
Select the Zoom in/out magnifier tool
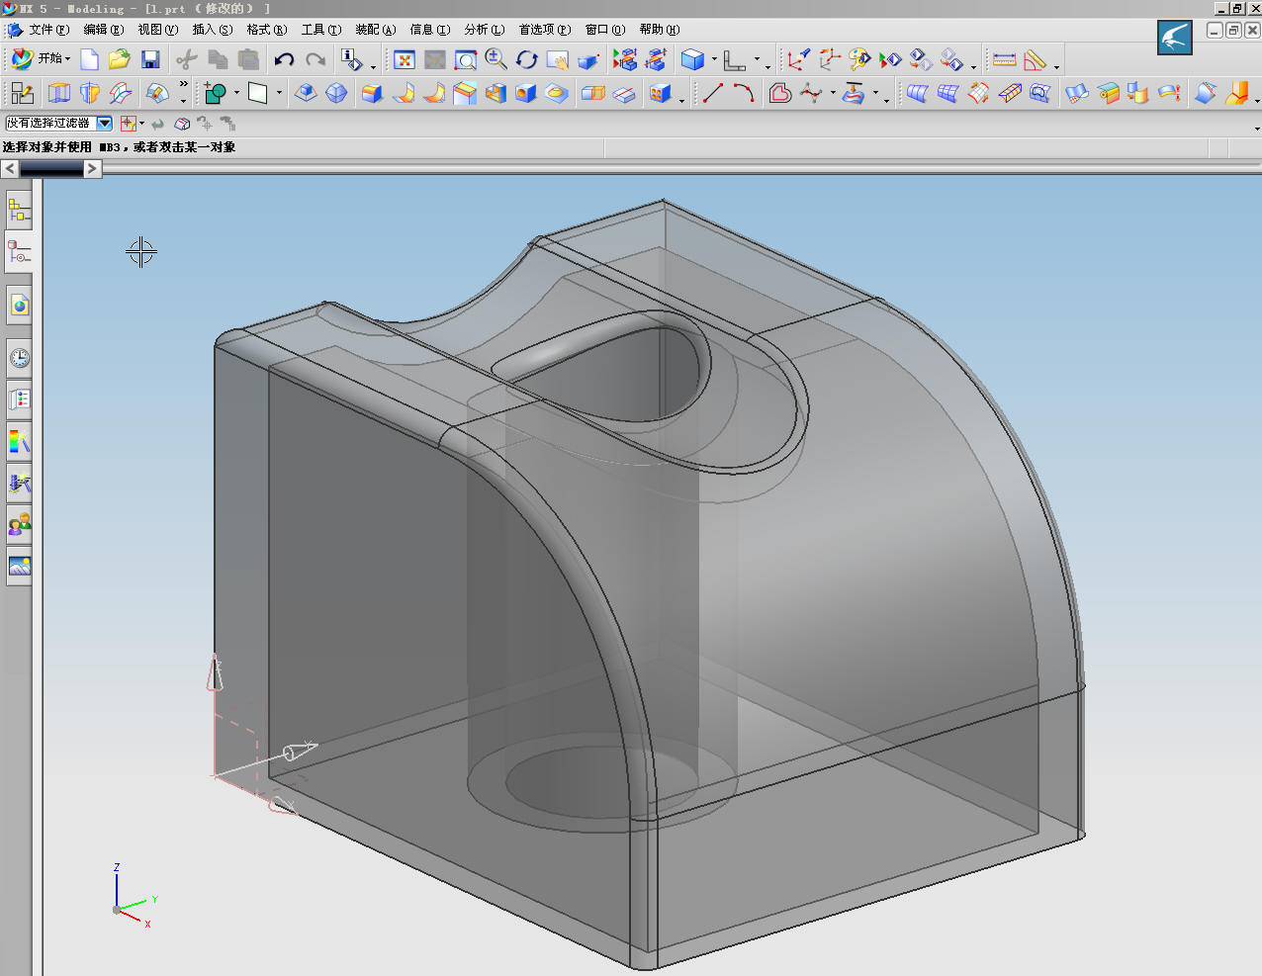coord(496,60)
